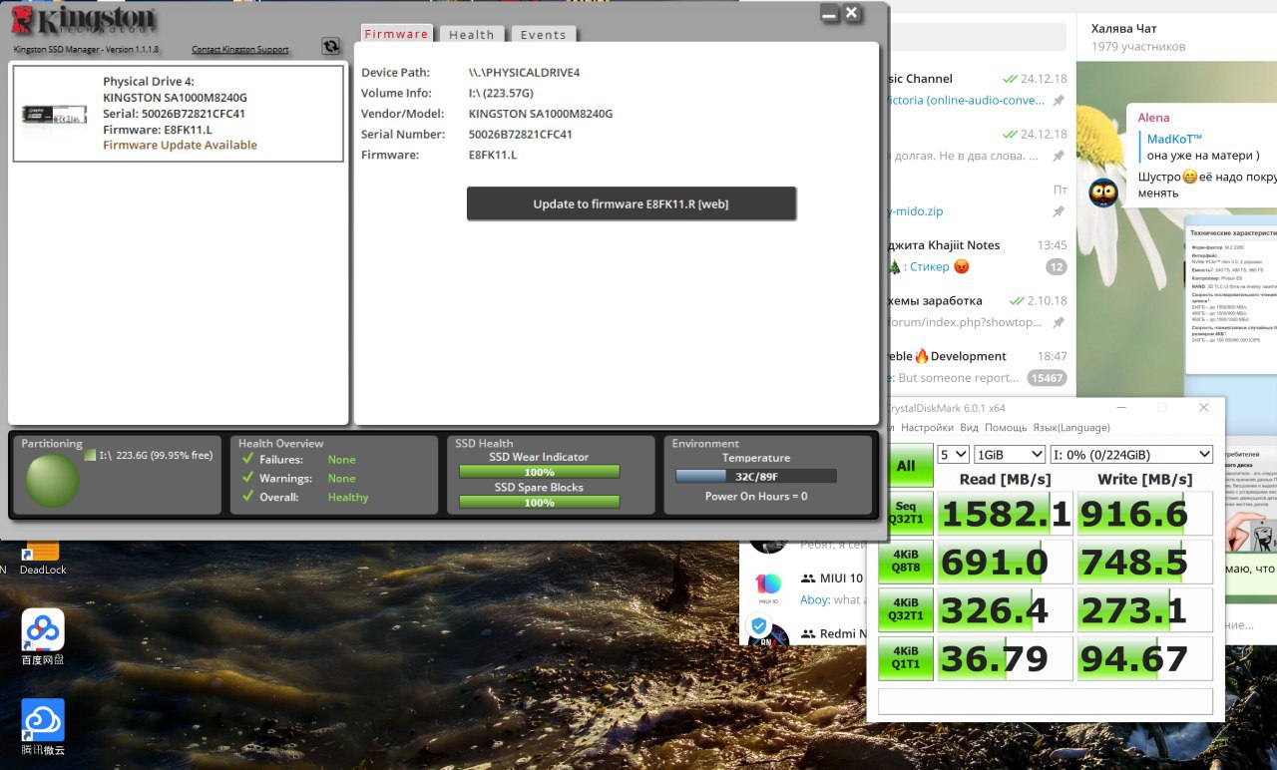Image resolution: width=1277 pixels, height=770 pixels.
Task: Click the refresh icon in Kingston SSD Manager
Action: tap(331, 46)
